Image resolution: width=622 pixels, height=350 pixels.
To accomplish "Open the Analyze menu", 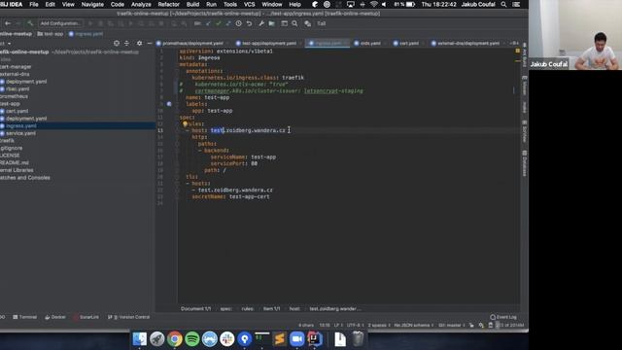I will [141, 4].
